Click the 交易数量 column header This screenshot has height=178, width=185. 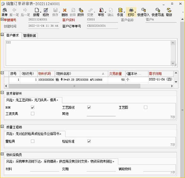pyautogui.click(x=117, y=74)
